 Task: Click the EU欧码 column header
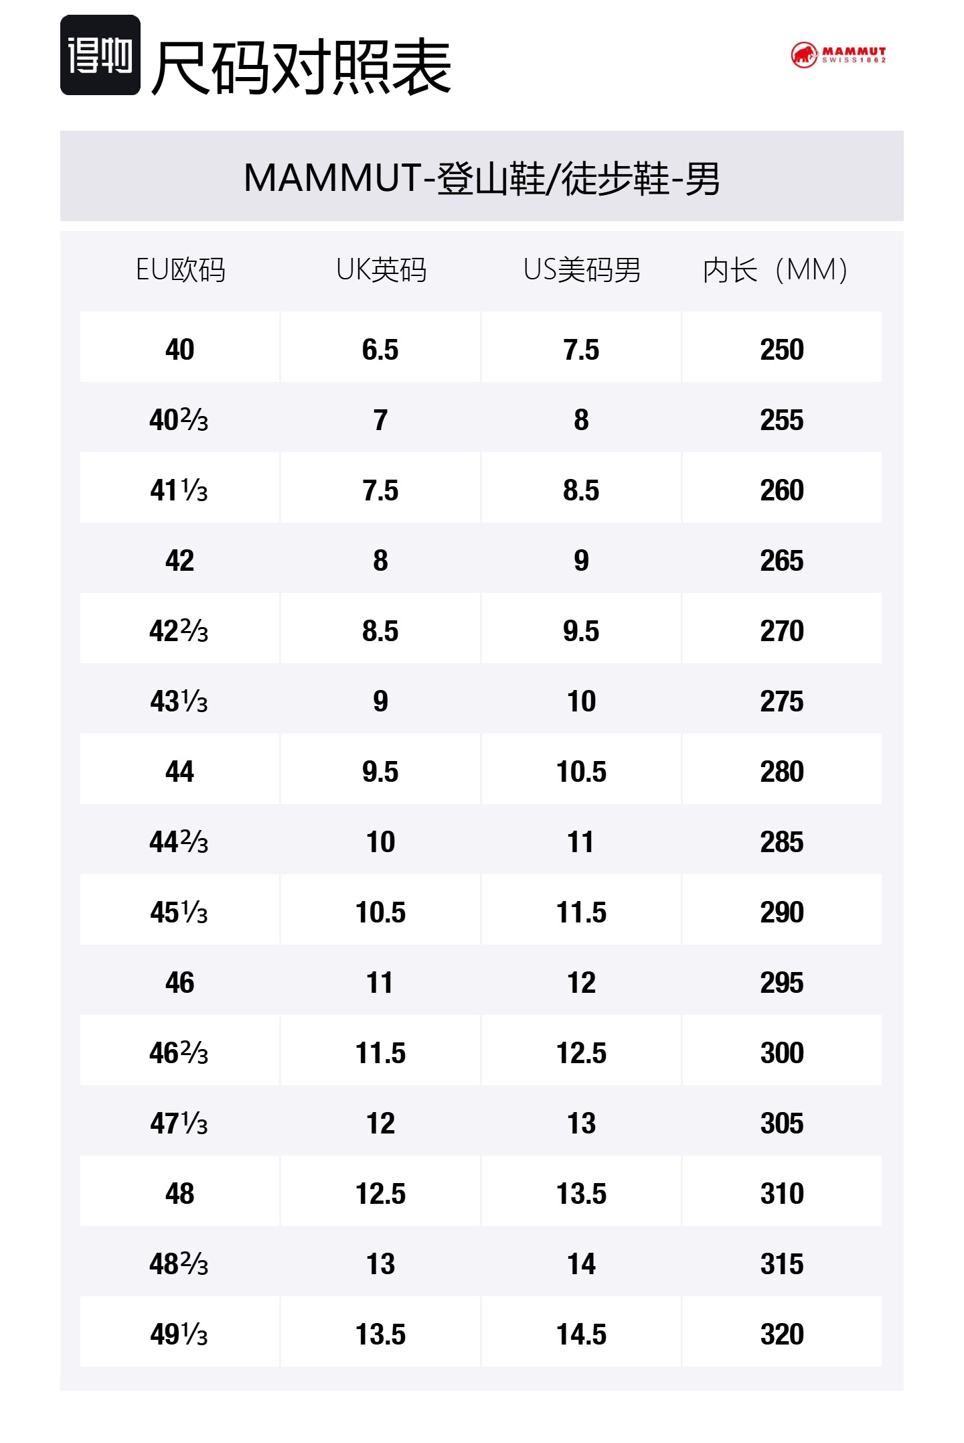click(x=180, y=270)
